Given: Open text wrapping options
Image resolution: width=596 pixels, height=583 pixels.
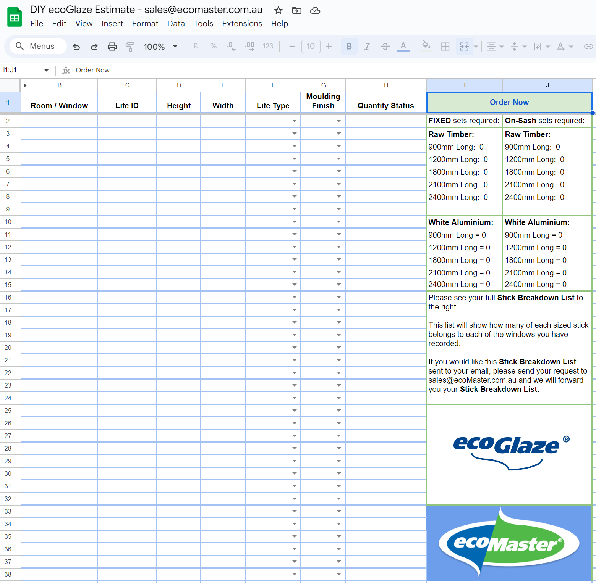Looking at the screenshot, I should point(541,47).
